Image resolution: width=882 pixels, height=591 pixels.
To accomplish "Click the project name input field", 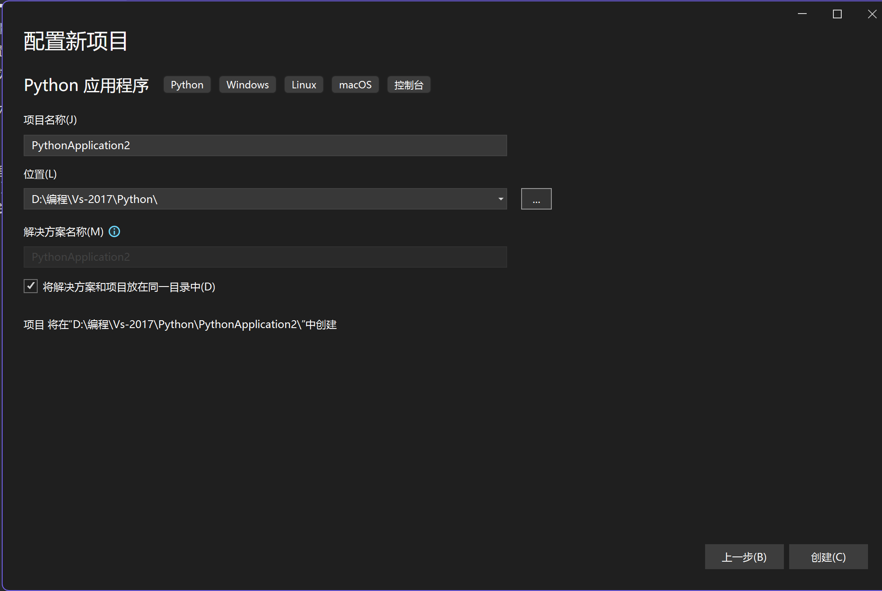I will pyautogui.click(x=265, y=145).
